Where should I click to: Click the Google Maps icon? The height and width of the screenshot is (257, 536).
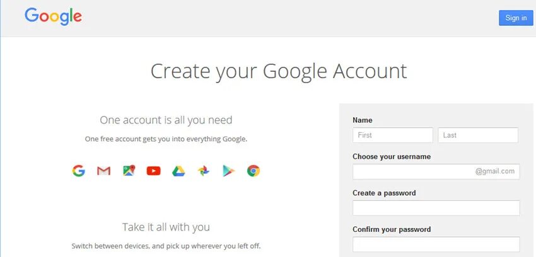129,170
